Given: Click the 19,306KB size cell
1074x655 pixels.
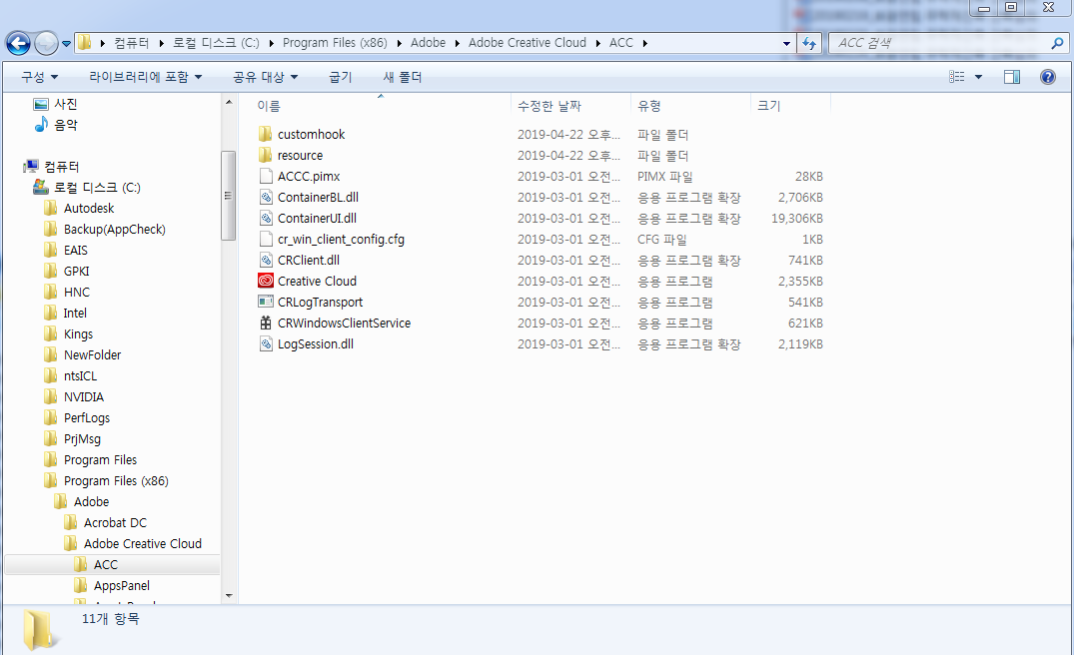Looking at the screenshot, I should [796, 219].
